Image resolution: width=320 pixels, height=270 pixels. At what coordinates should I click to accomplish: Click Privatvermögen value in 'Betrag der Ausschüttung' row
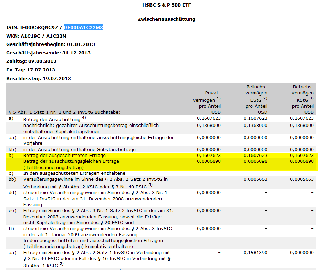tap(209, 118)
